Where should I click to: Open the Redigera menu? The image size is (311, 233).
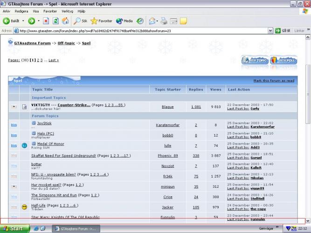[21, 11]
